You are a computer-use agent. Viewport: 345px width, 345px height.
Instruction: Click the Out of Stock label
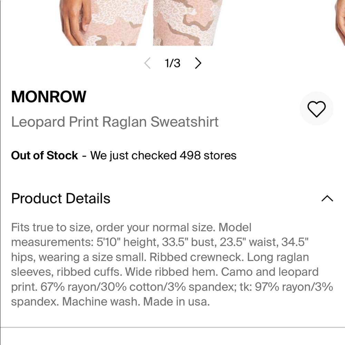point(44,155)
